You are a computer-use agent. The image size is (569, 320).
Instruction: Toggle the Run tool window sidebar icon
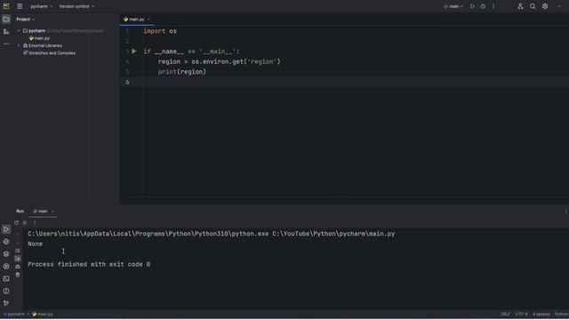pyautogui.click(x=6, y=229)
